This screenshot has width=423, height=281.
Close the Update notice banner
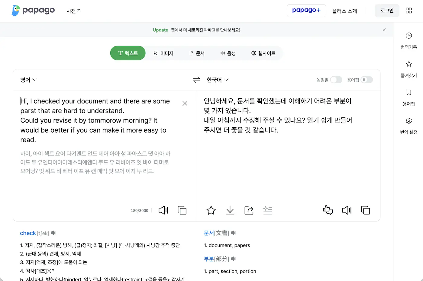384,30
